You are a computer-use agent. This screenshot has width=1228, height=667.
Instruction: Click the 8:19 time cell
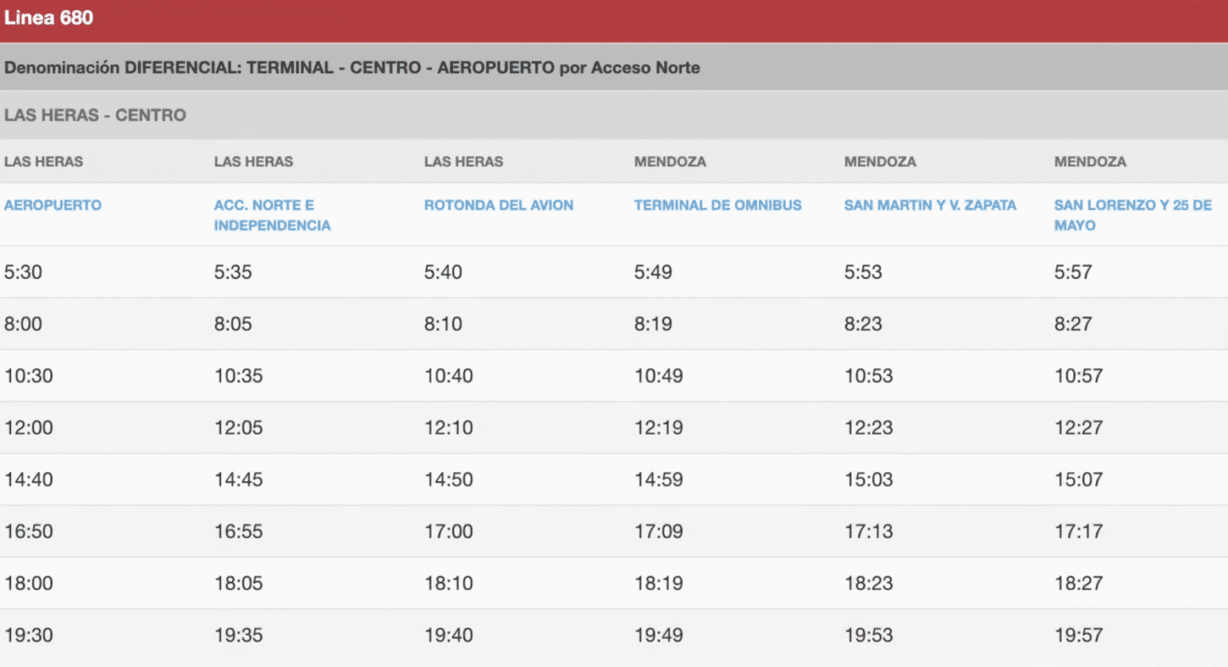tap(653, 325)
